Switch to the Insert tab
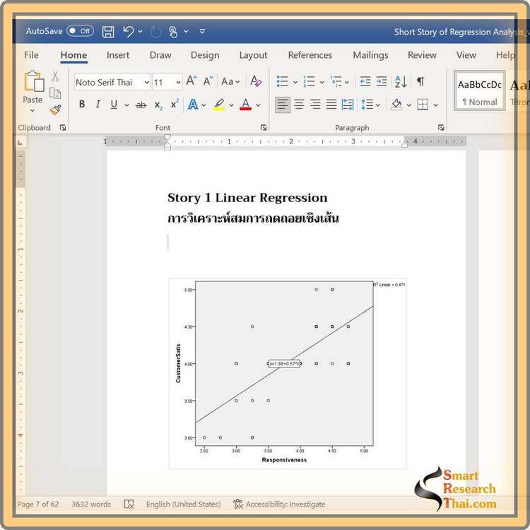The width and height of the screenshot is (530, 530). (x=117, y=54)
